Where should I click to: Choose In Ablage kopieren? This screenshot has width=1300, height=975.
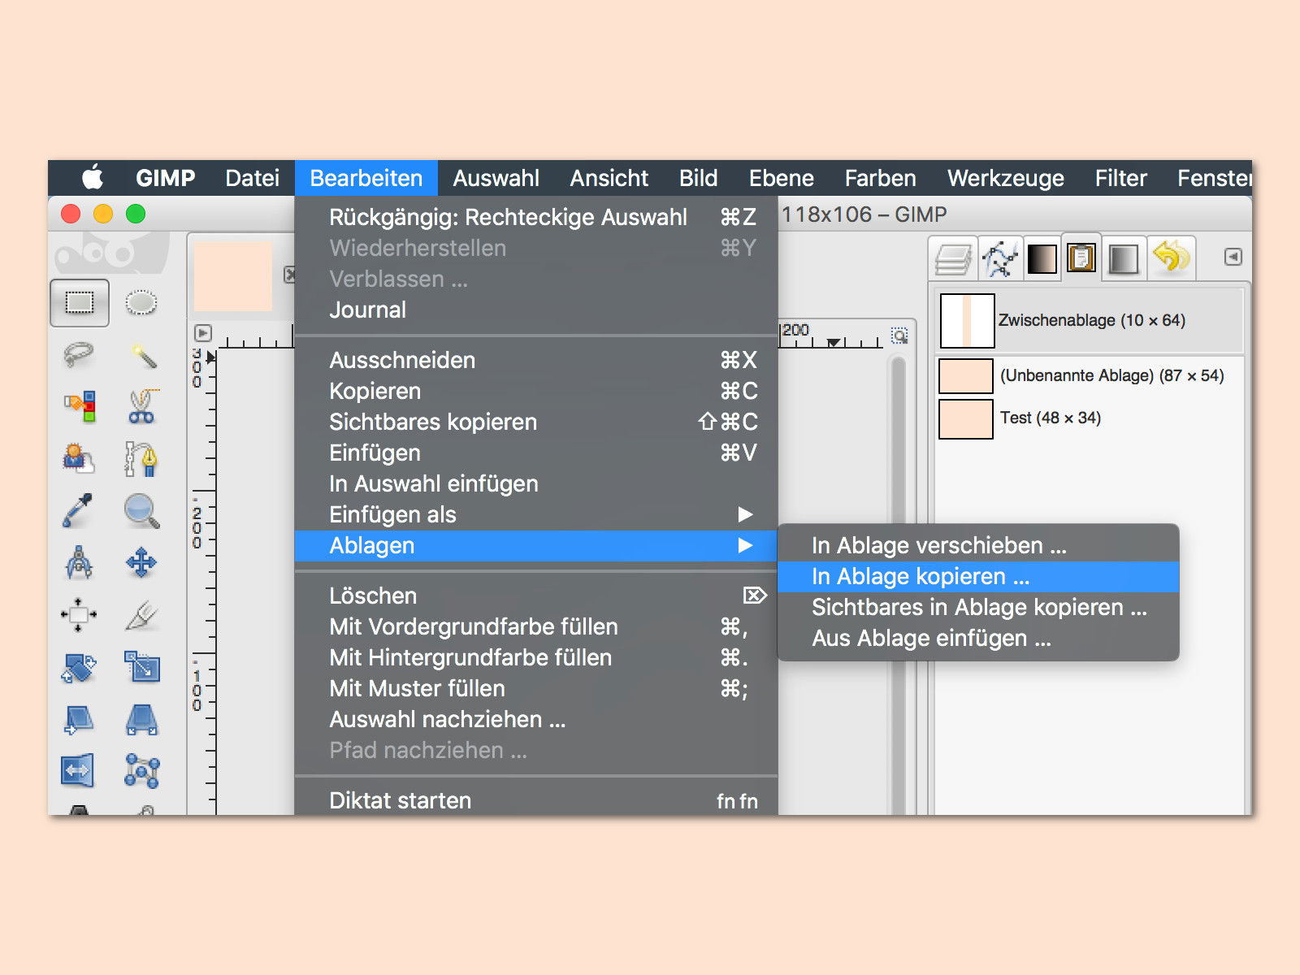(x=978, y=576)
